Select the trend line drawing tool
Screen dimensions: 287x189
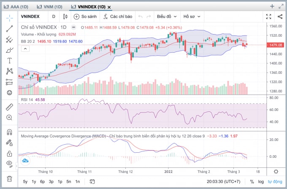tap(10, 29)
